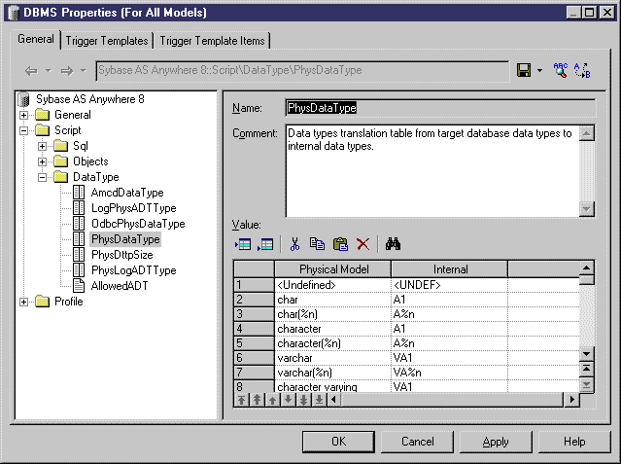Expand the Profile folder
This screenshot has height=464, width=621.
23,302
